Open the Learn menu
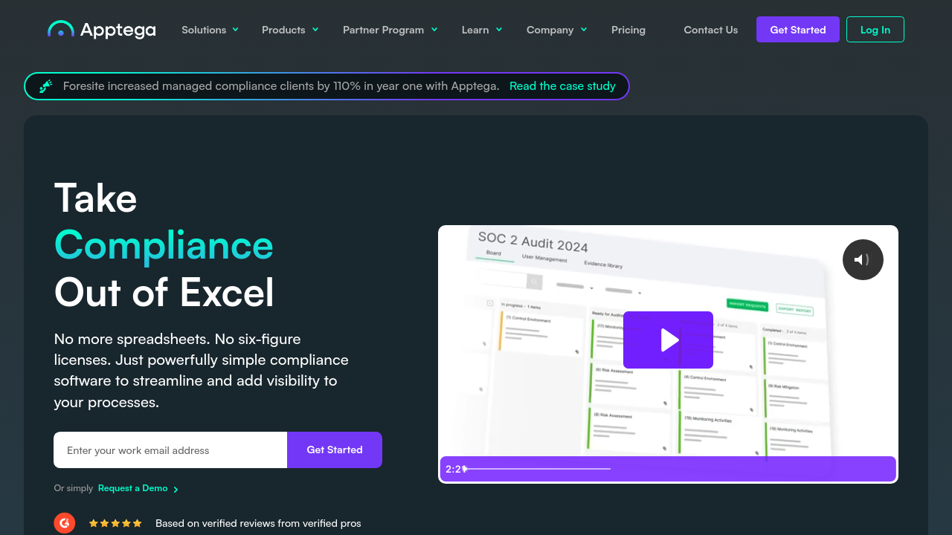The image size is (952, 535). [481, 30]
